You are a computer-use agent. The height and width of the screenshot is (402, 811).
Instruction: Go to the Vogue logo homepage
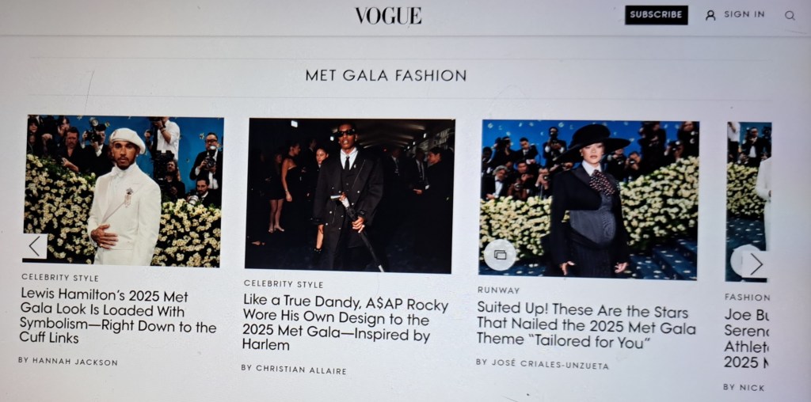[x=388, y=16]
